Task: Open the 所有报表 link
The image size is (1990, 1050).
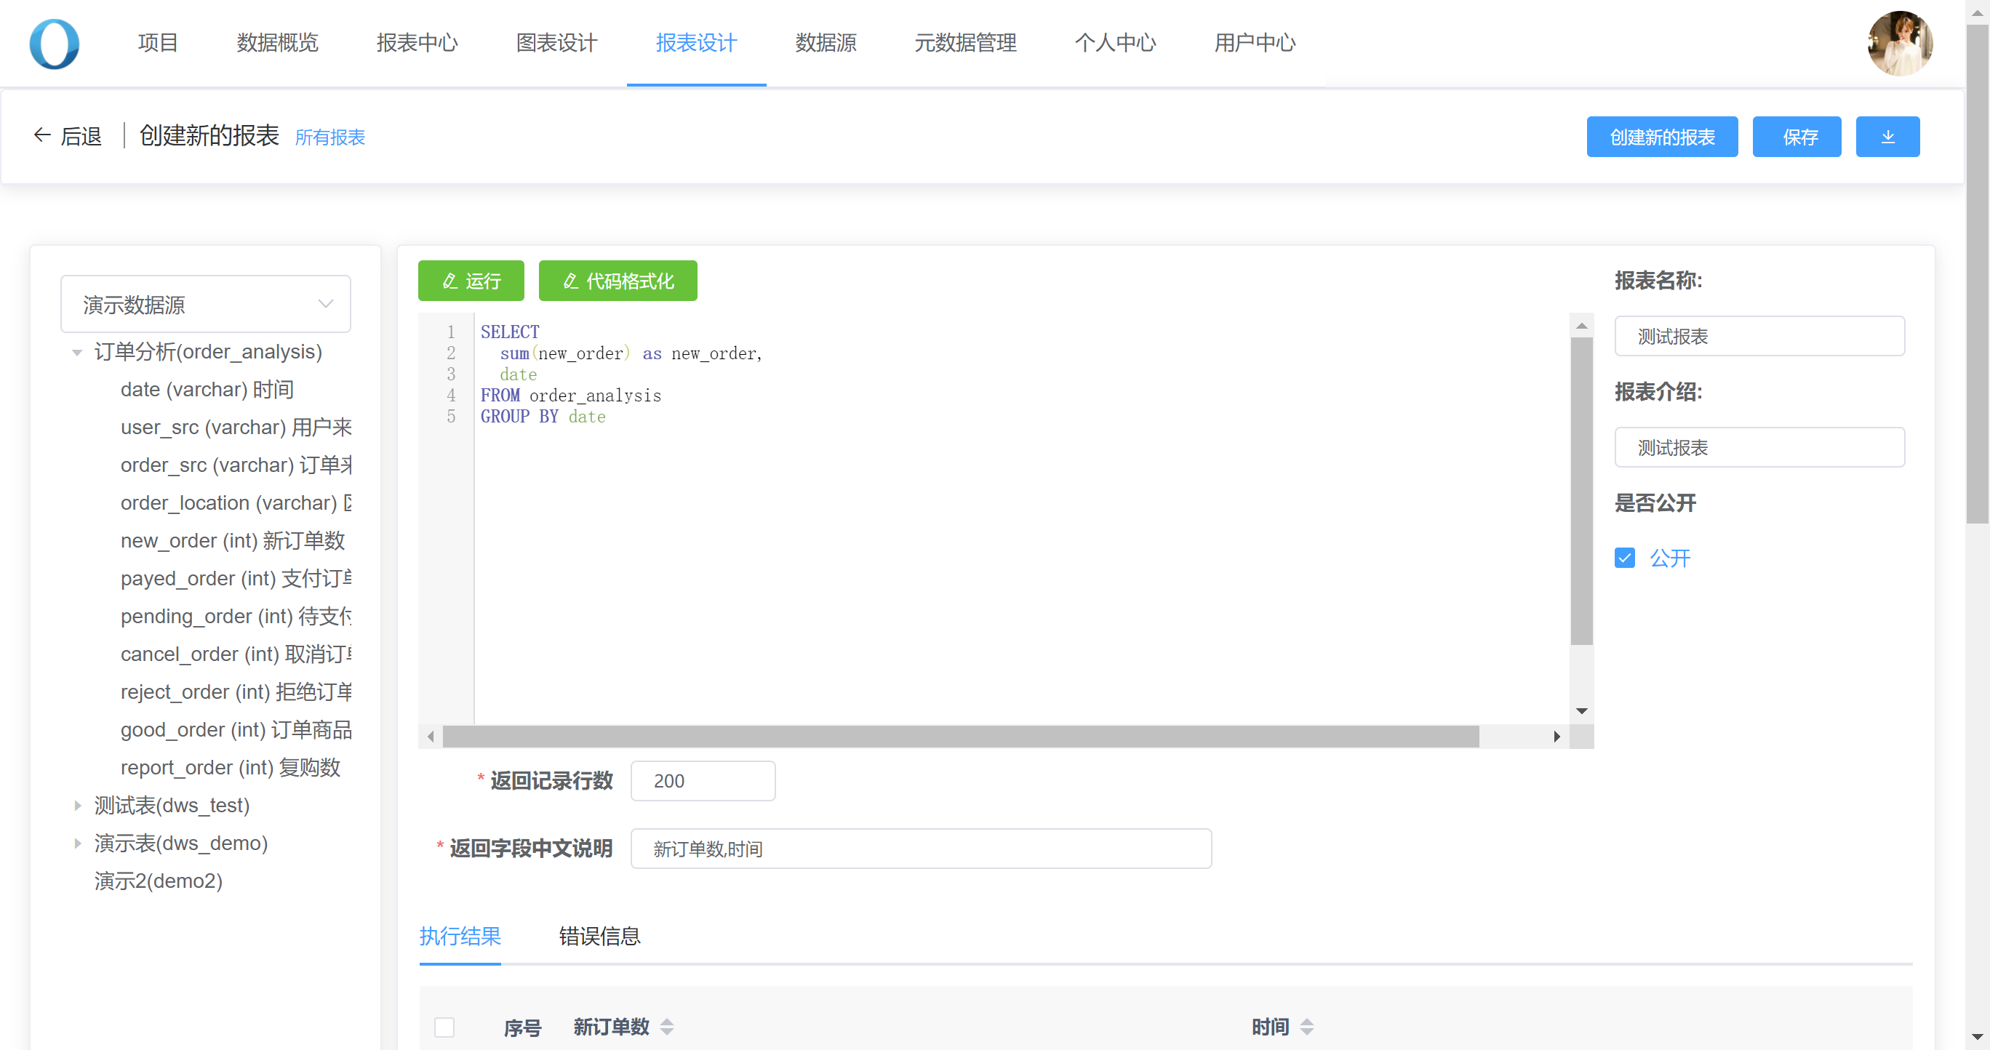Action: click(x=330, y=137)
